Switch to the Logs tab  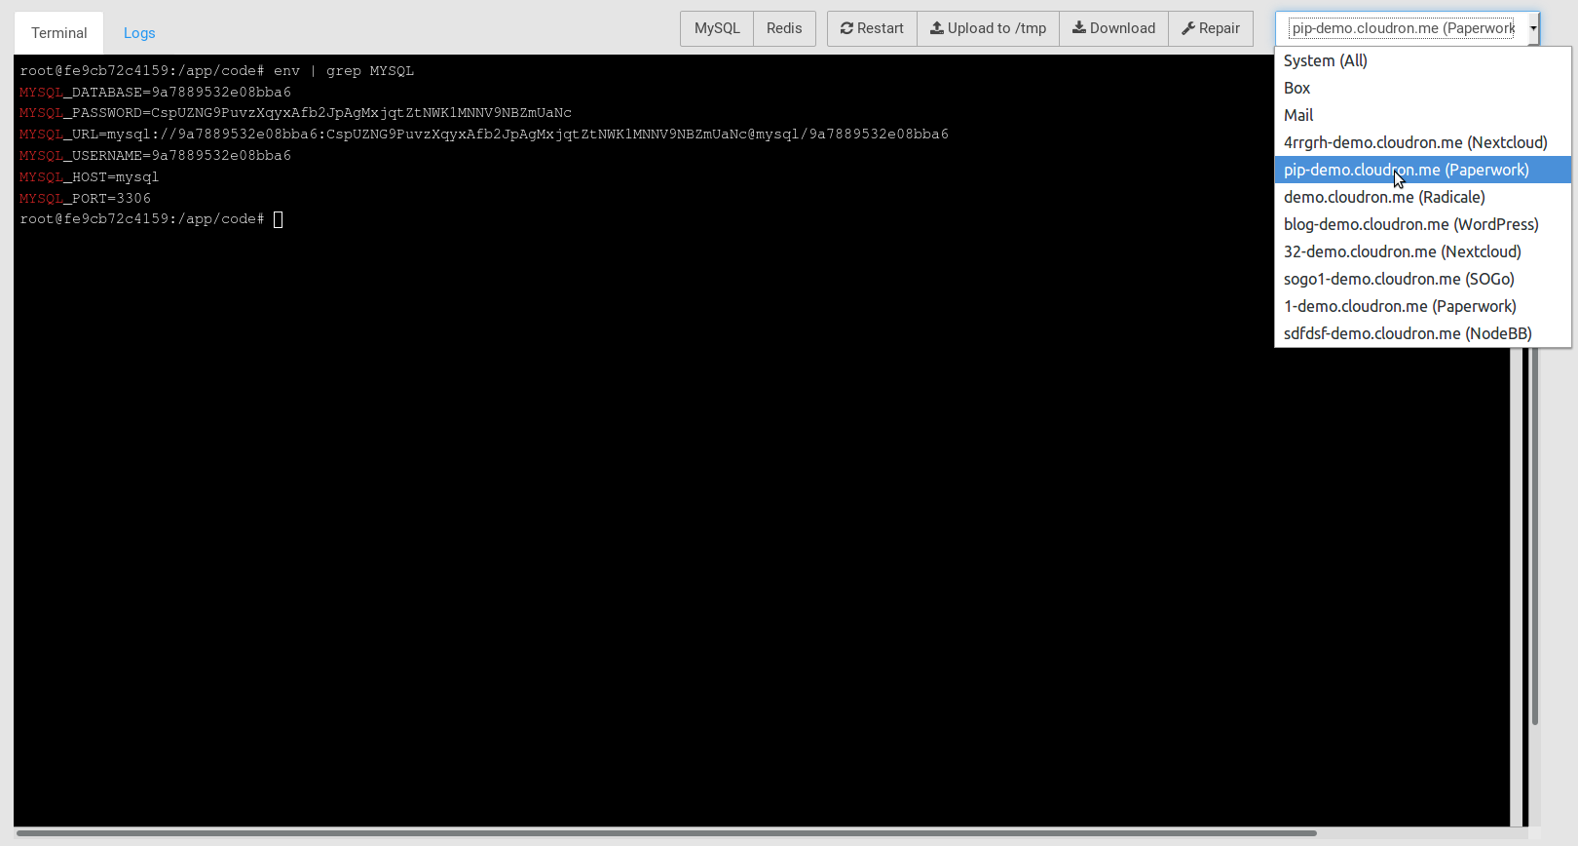[139, 33]
